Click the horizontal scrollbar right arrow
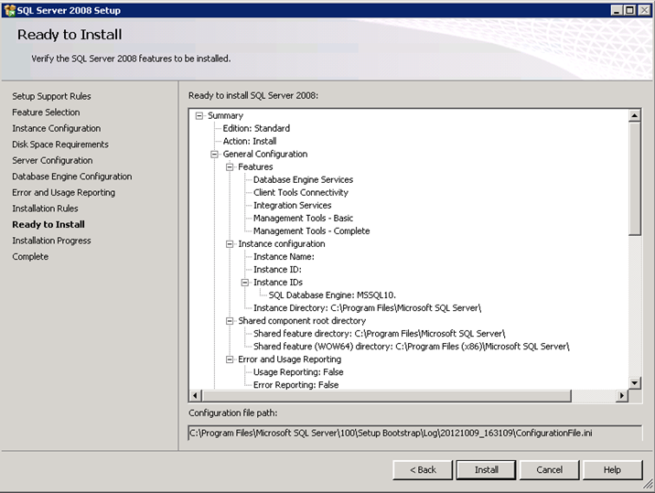The image size is (655, 493). point(622,395)
